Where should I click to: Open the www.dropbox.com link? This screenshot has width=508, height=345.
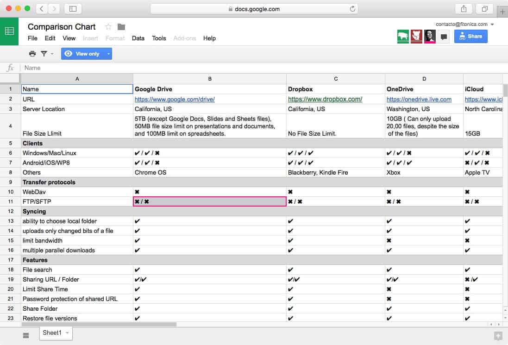pyautogui.click(x=325, y=99)
